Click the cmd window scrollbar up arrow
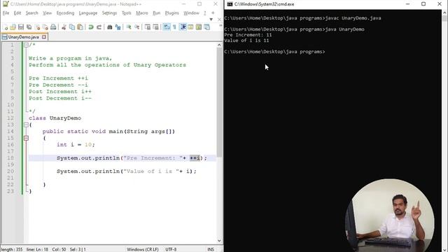 coord(444,13)
